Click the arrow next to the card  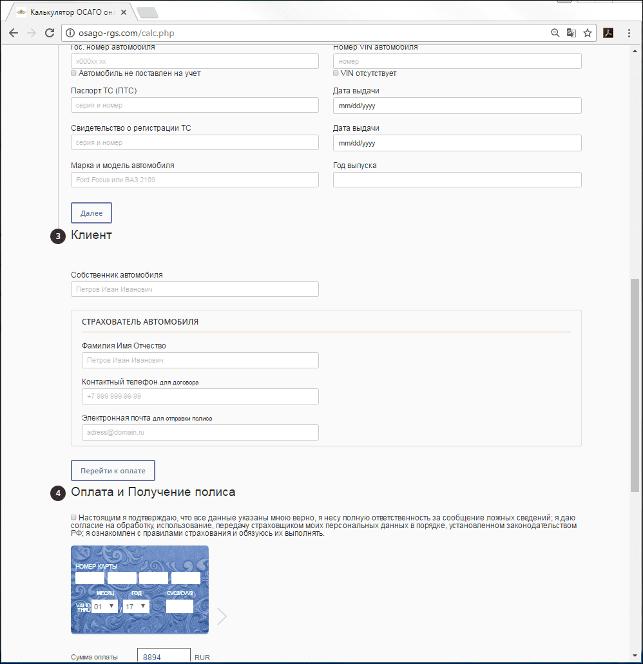222,616
